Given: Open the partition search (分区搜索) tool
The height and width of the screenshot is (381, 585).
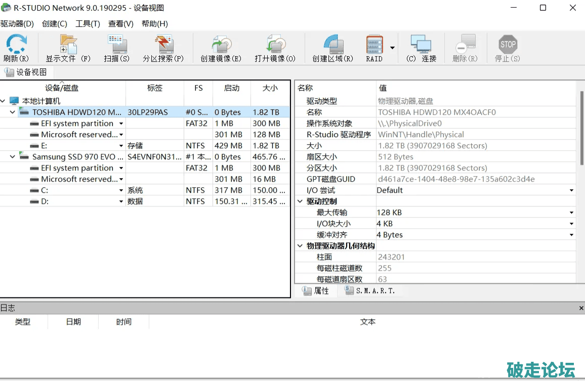Looking at the screenshot, I should click(163, 45).
